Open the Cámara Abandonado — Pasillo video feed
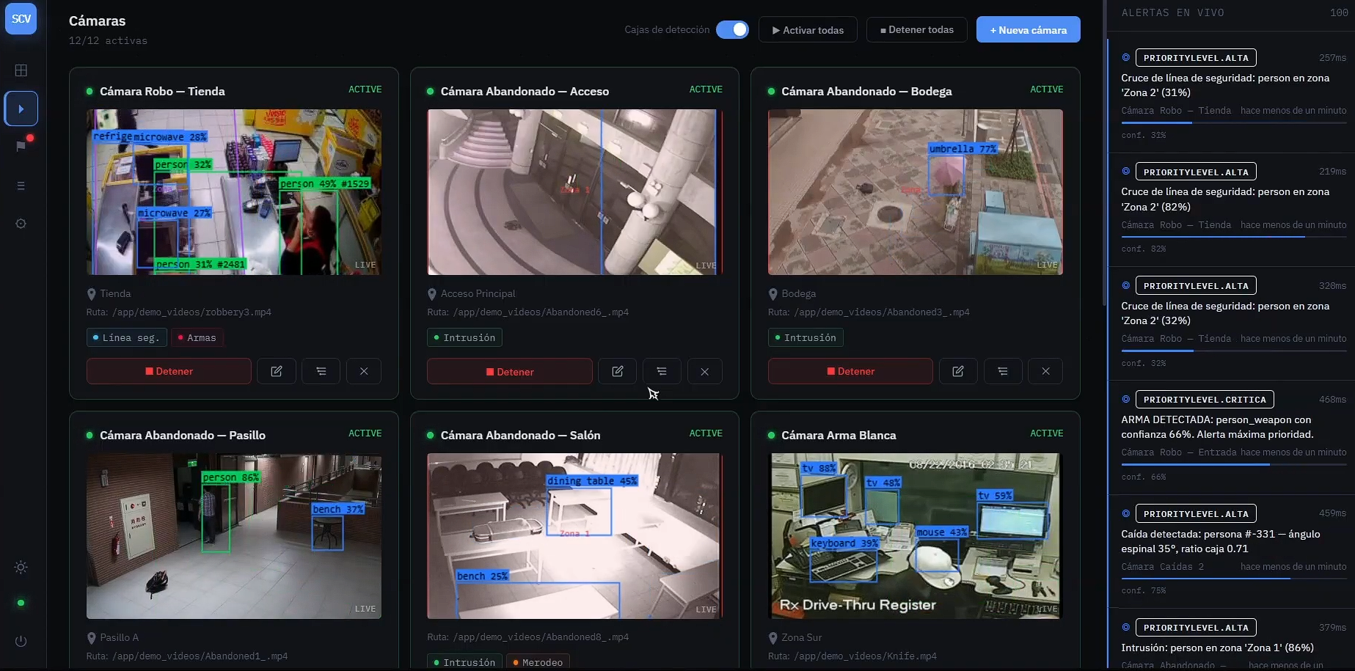 [234, 536]
